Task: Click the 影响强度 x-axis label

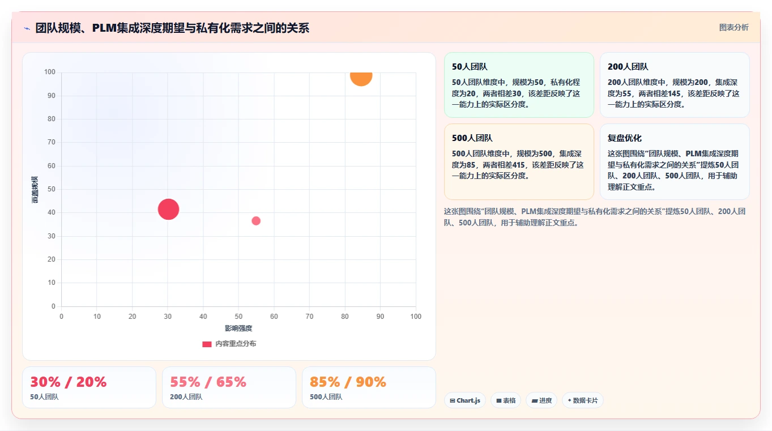Action: [x=238, y=328]
